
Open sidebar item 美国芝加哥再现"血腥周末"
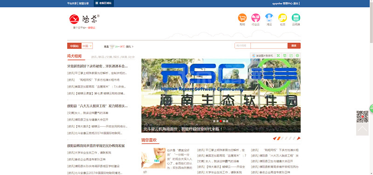pyautogui.click(x=97, y=87)
